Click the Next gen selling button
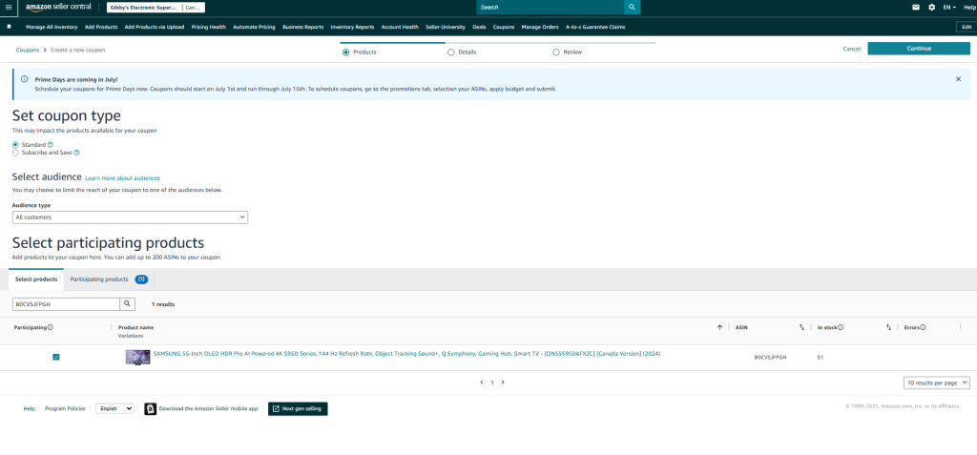This screenshot has width=977, height=455. pyautogui.click(x=298, y=409)
